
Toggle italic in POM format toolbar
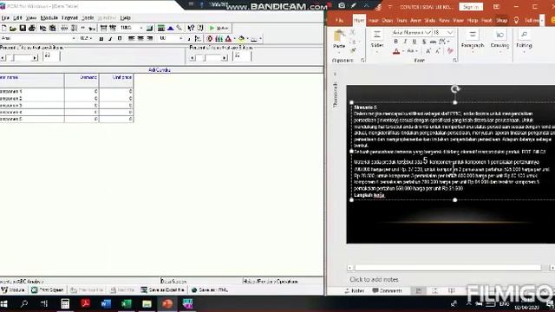[x=110, y=38]
